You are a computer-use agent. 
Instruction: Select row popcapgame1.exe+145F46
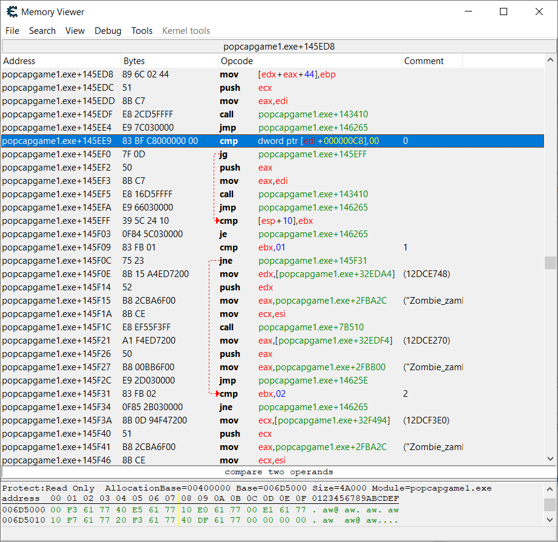(x=272, y=460)
